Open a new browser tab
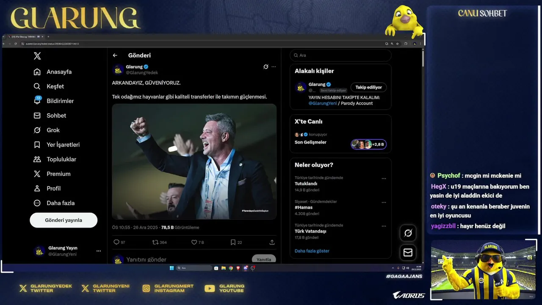 tap(48, 37)
